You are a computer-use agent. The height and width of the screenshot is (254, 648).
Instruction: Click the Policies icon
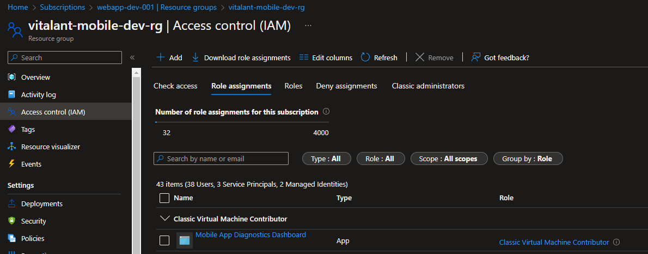(11, 238)
